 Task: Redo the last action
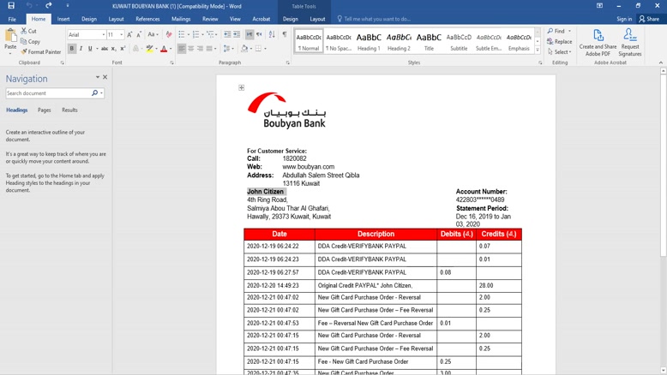(49, 5)
